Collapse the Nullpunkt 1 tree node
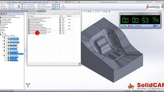This screenshot has height=92, width=164. 1,36
